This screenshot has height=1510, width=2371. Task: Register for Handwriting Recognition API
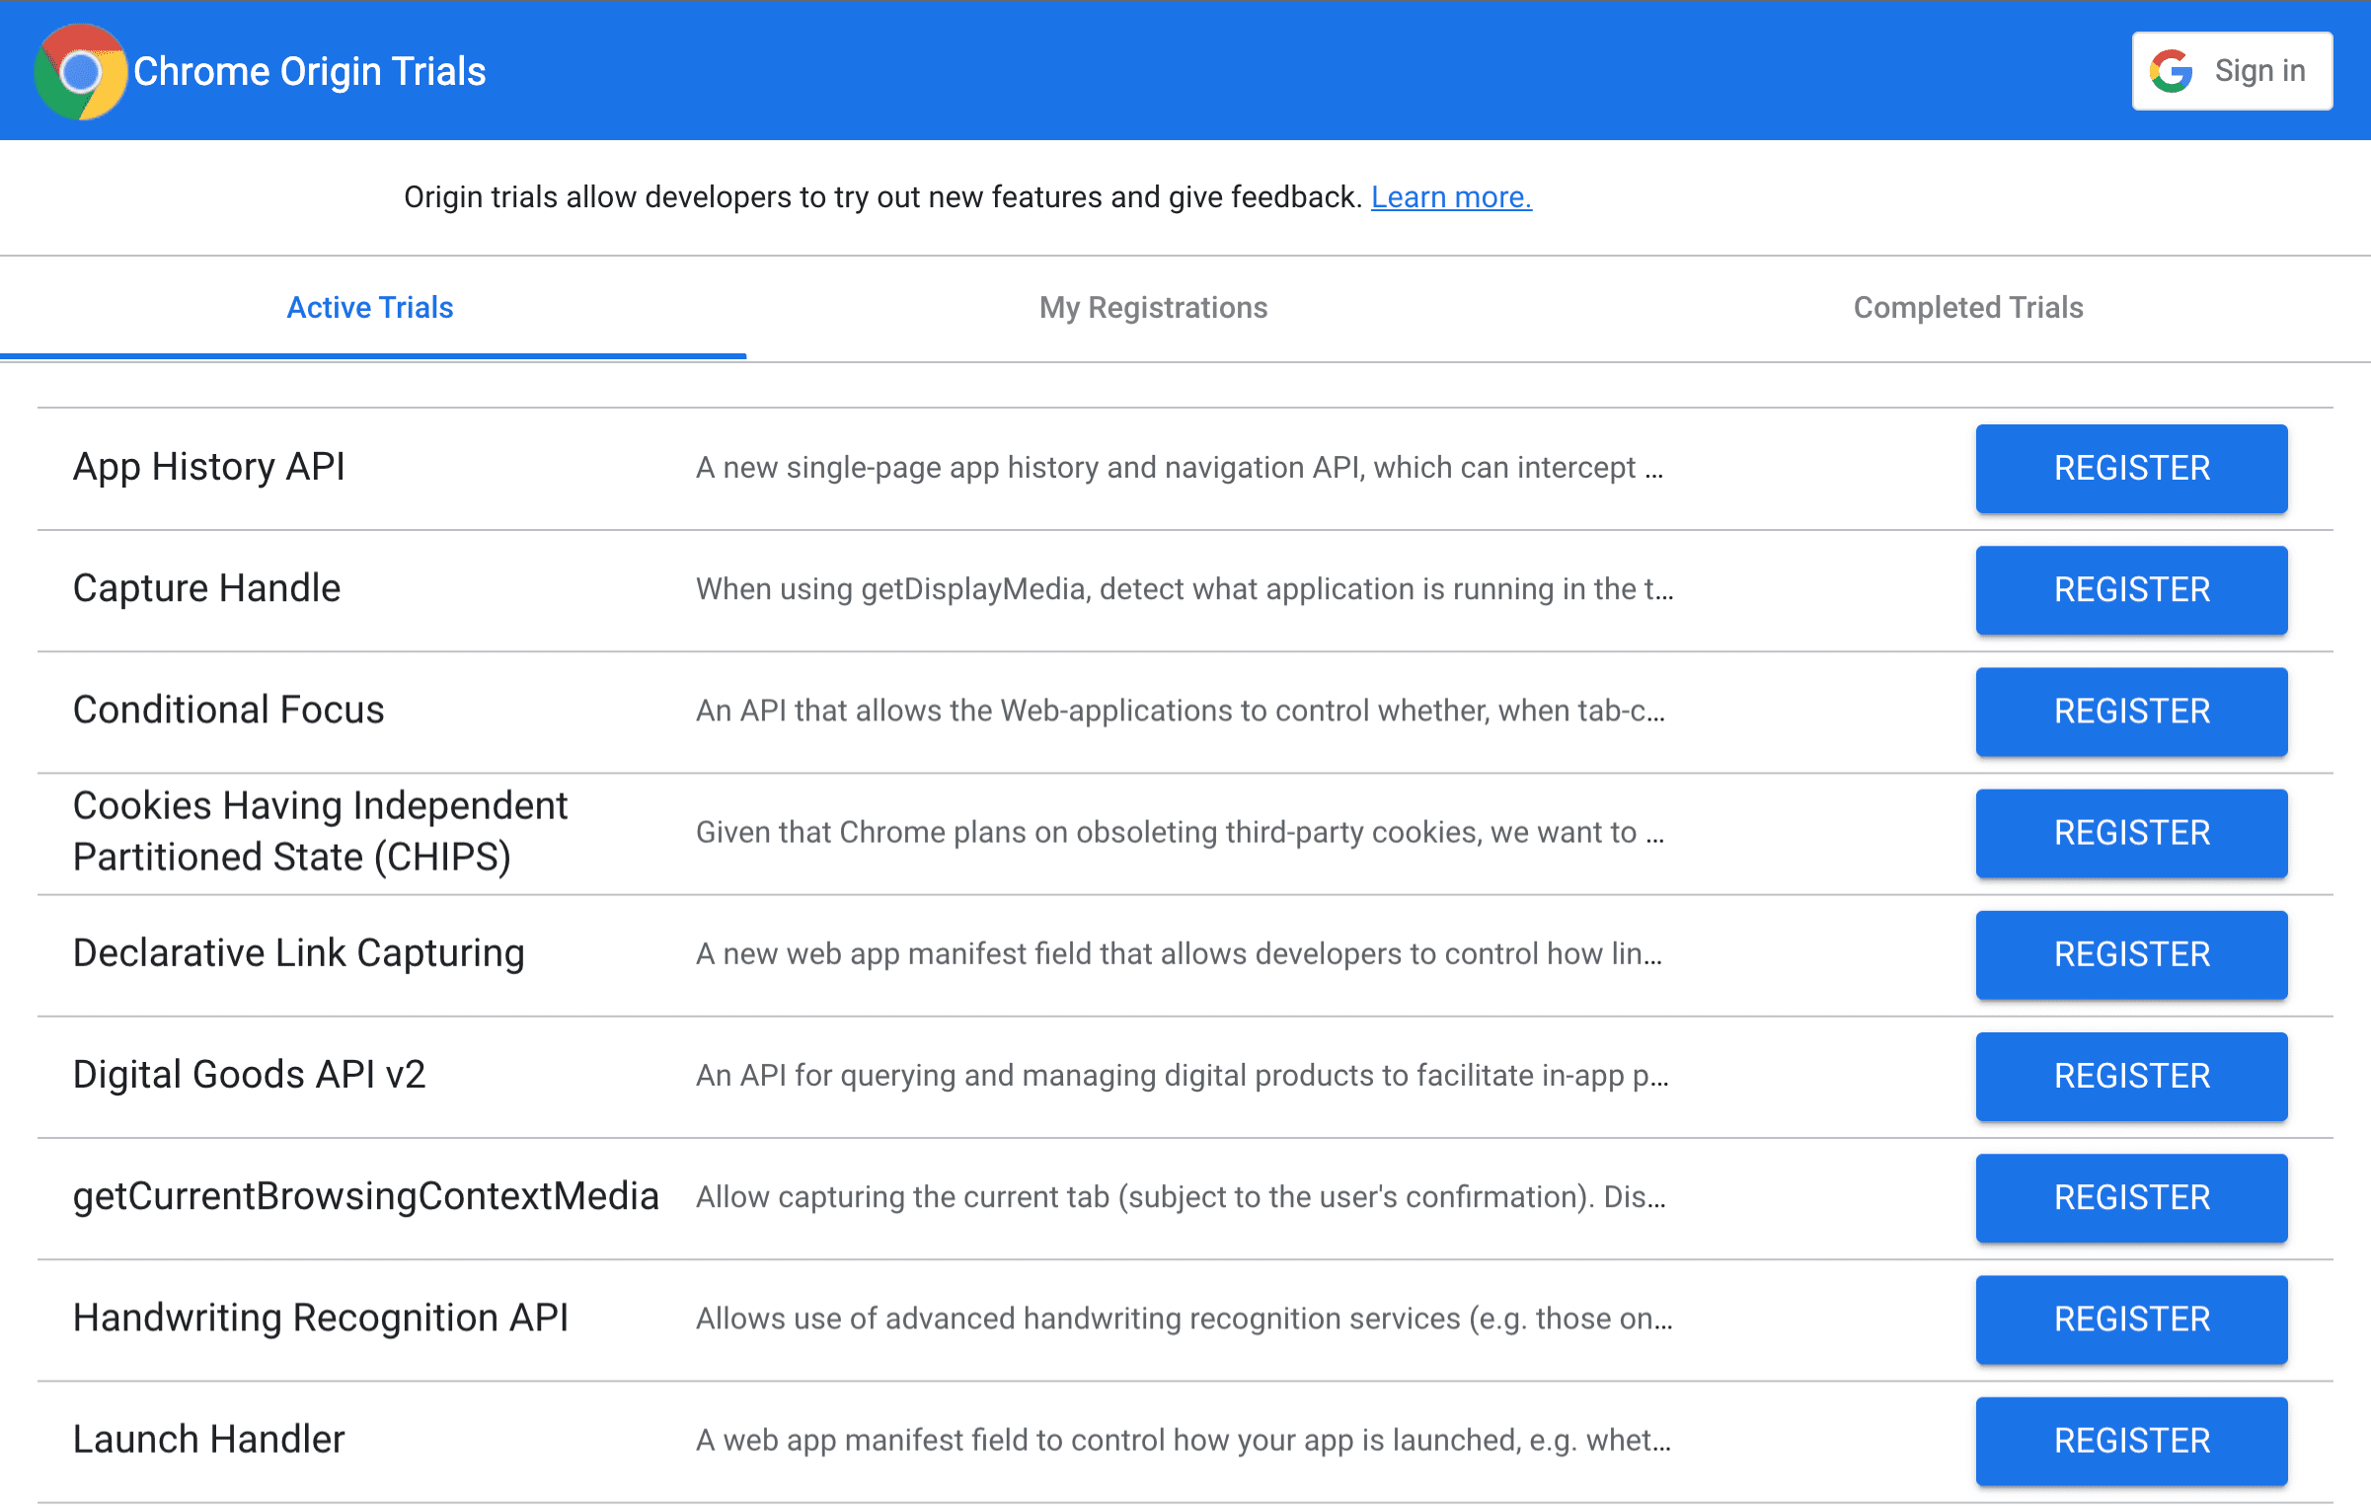2127,1319
